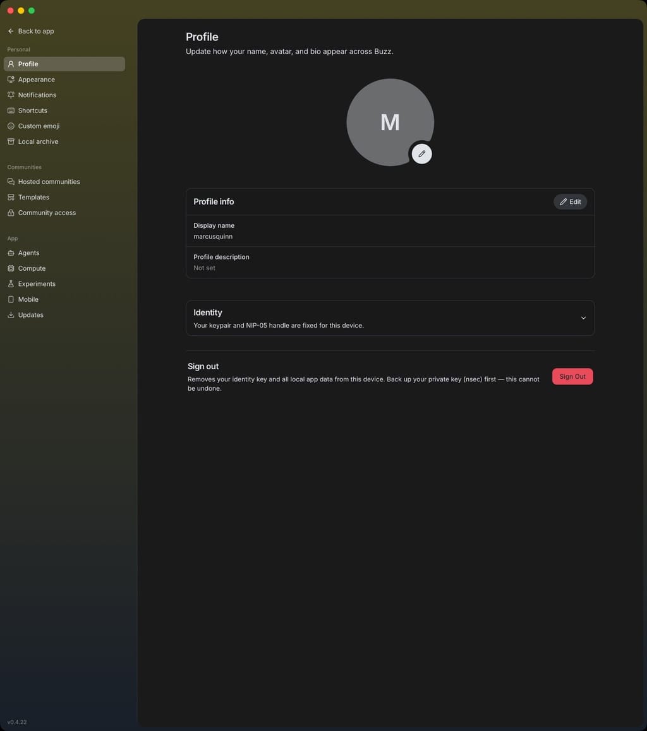Click the Custom emoji smiley icon
Screen dimensions: 647x731
point(11,126)
